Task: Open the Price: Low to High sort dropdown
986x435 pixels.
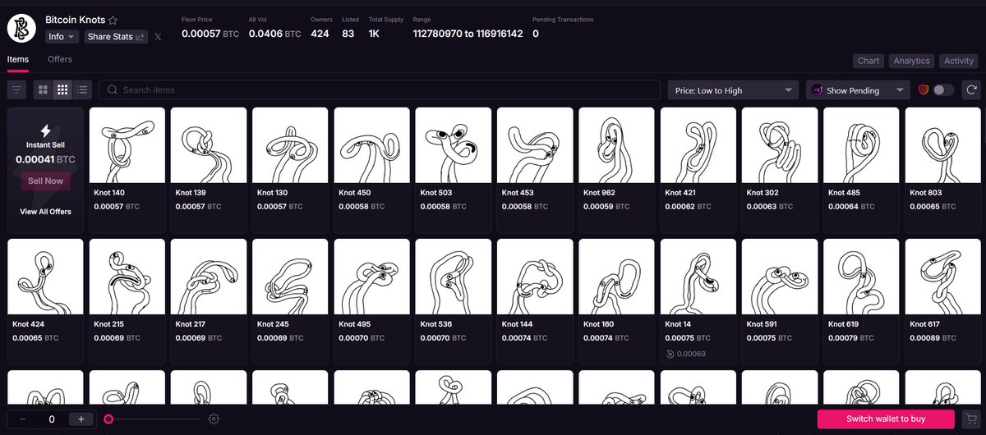Action: coord(733,90)
